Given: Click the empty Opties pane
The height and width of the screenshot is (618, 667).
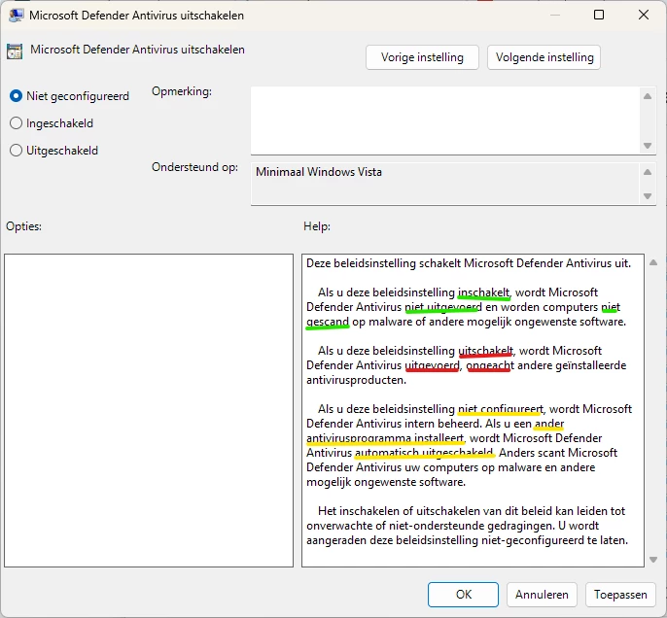Looking at the screenshot, I should pos(149,410).
